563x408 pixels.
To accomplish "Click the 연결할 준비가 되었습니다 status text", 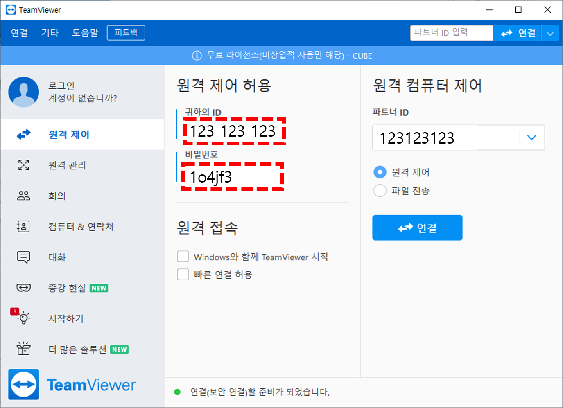I will tap(260, 392).
